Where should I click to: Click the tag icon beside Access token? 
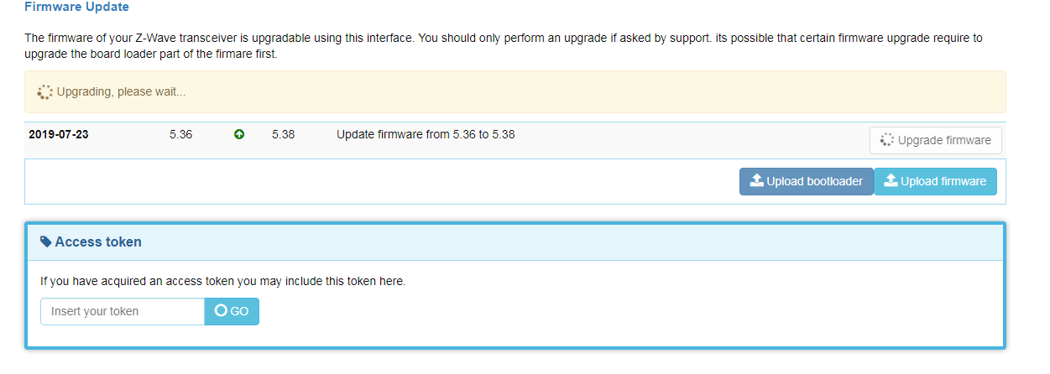[x=46, y=242]
